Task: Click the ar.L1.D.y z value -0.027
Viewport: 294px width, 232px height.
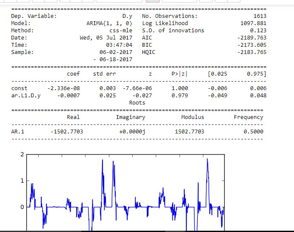Action: coord(142,96)
